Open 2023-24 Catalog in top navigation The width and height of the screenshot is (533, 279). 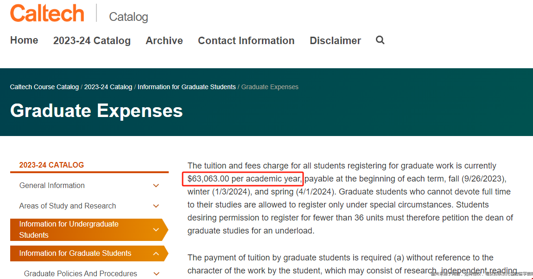point(92,41)
